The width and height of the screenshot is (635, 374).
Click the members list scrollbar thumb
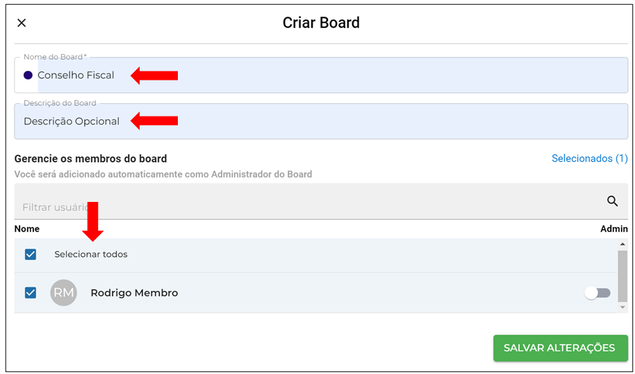[x=622, y=276]
